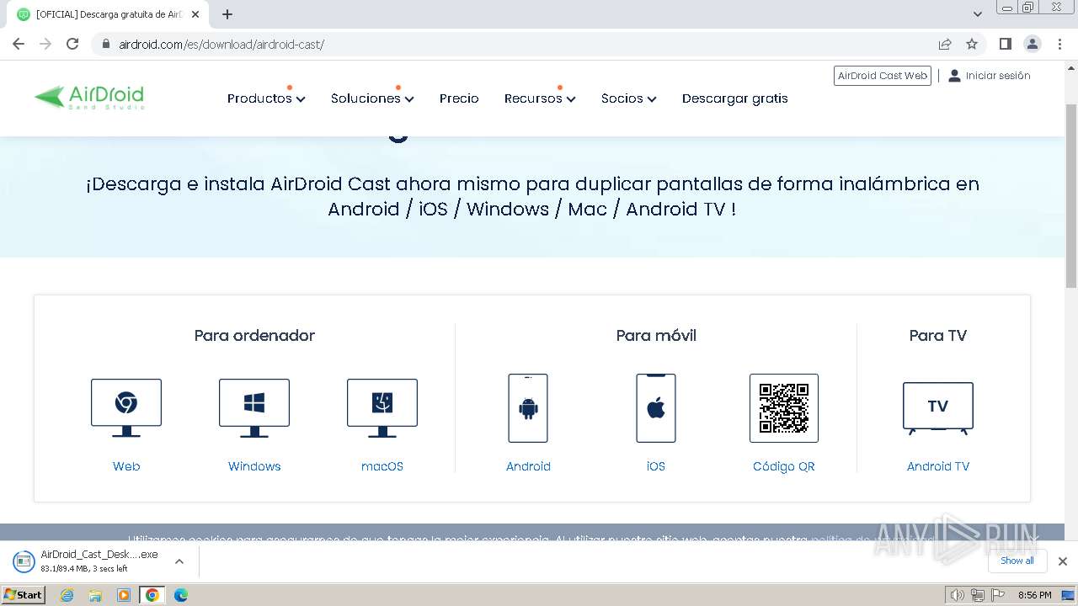Click the Para ordenador heading
This screenshot has width=1078, height=606.
(x=254, y=336)
